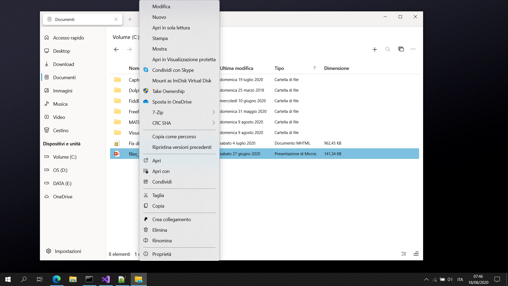Switch to details list view icon

pos(404,254)
